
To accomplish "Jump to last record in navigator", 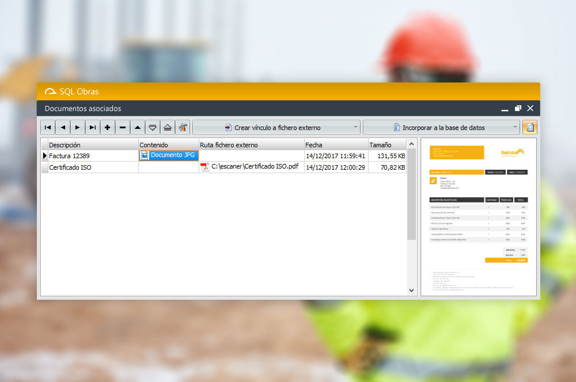I will tap(93, 127).
